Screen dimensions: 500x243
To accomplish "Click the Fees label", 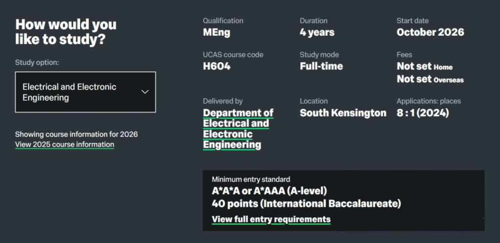I will click(404, 55).
